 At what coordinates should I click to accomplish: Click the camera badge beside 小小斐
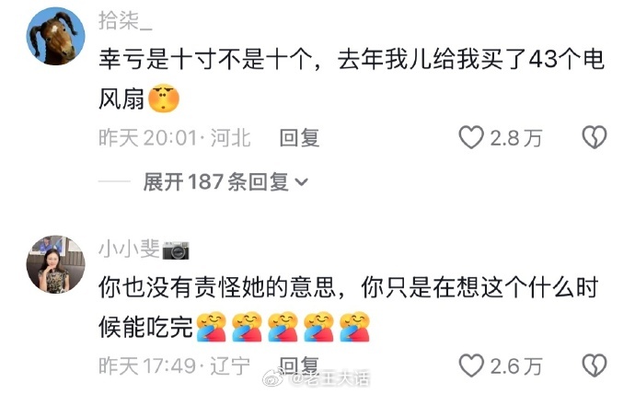tap(176, 249)
